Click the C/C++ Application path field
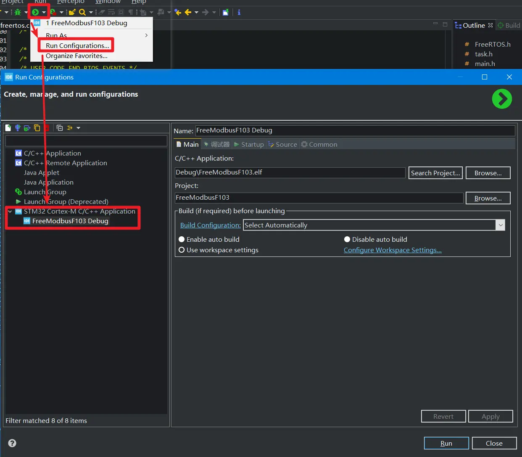 tap(290, 172)
